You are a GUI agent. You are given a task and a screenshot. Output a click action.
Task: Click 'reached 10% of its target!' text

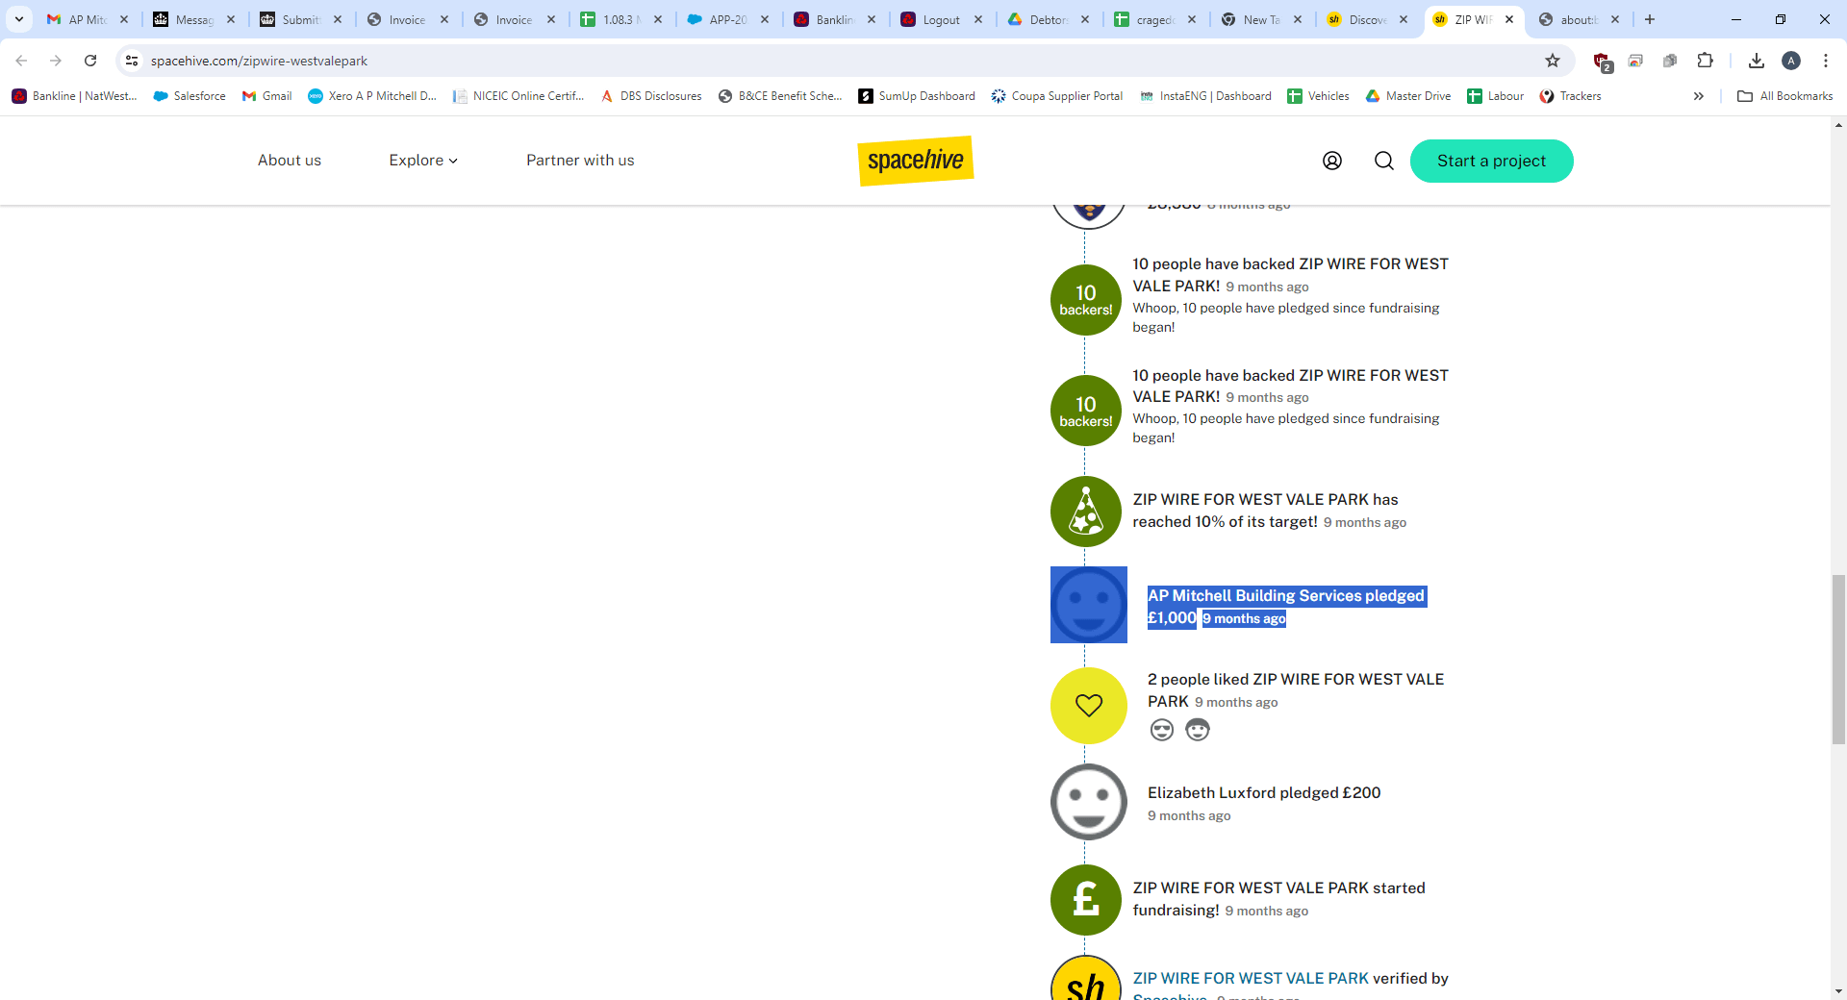pos(1226,522)
